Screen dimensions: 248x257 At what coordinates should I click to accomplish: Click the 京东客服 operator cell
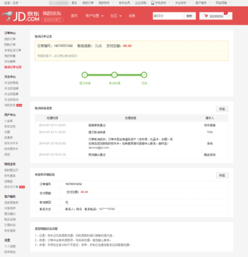coord(209,125)
